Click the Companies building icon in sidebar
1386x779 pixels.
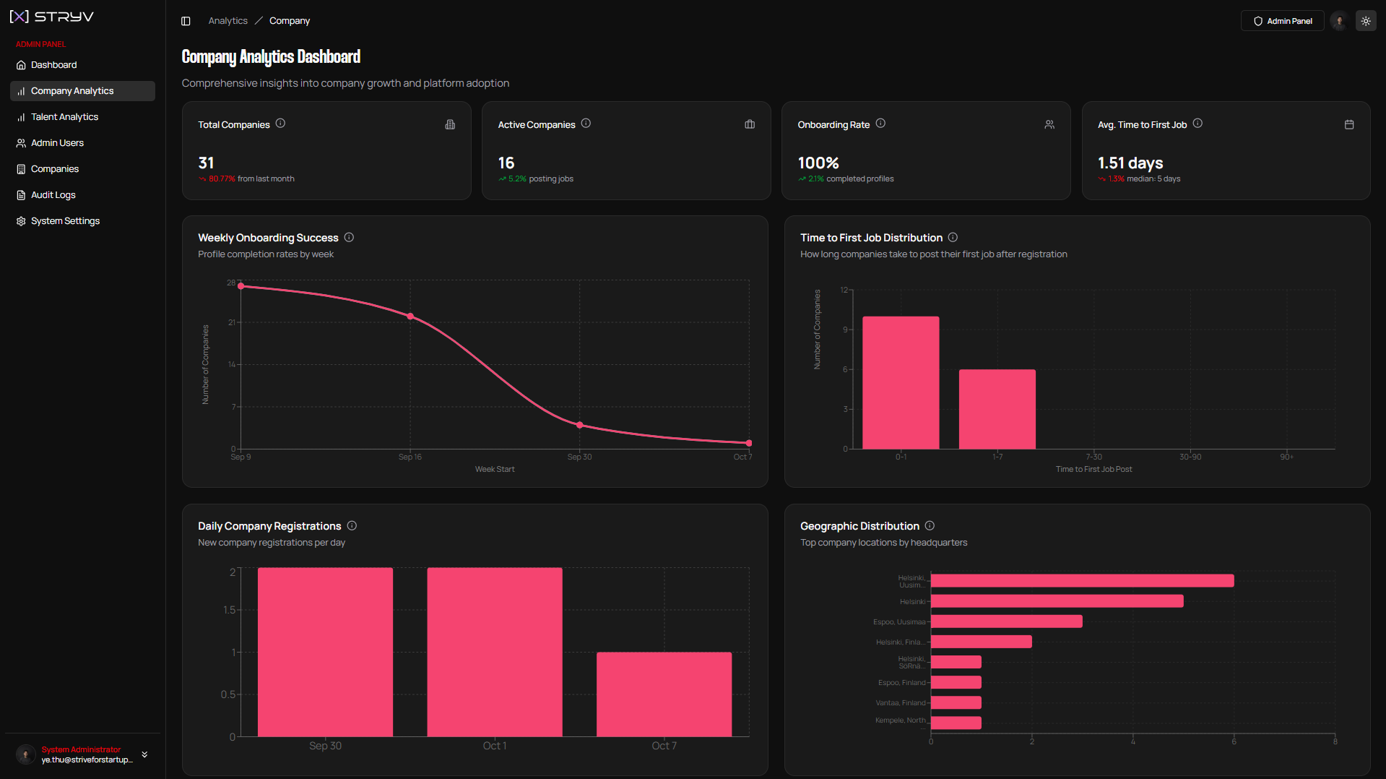tap(21, 169)
